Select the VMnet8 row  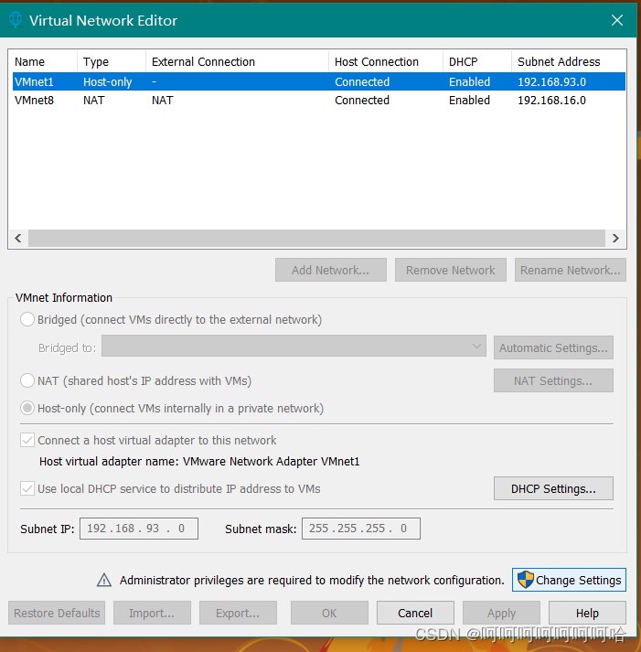319,101
